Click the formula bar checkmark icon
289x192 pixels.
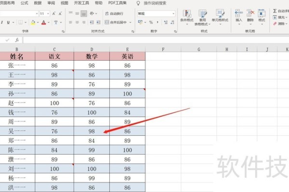[7, 40]
